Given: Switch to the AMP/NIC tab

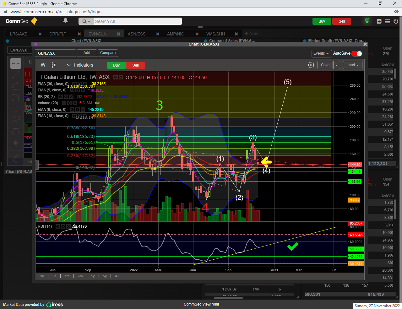Looking at the screenshot, I should click(176, 34).
